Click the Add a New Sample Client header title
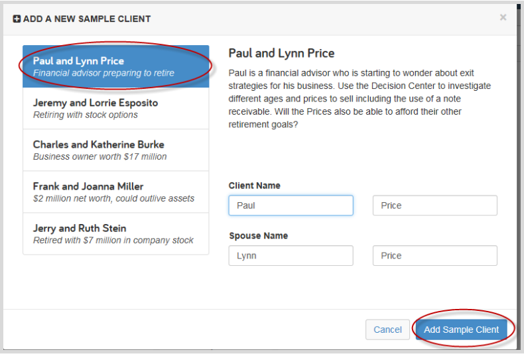Screen dimensions: 524x354 [x=87, y=19]
